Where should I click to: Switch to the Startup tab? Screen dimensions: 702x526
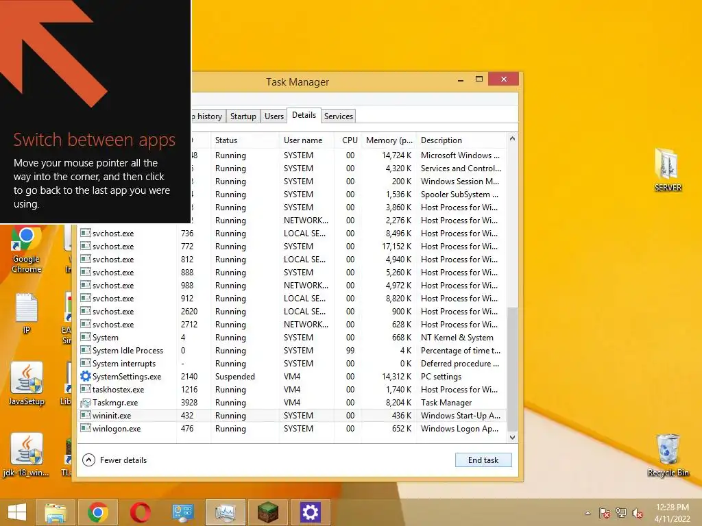pyautogui.click(x=243, y=116)
